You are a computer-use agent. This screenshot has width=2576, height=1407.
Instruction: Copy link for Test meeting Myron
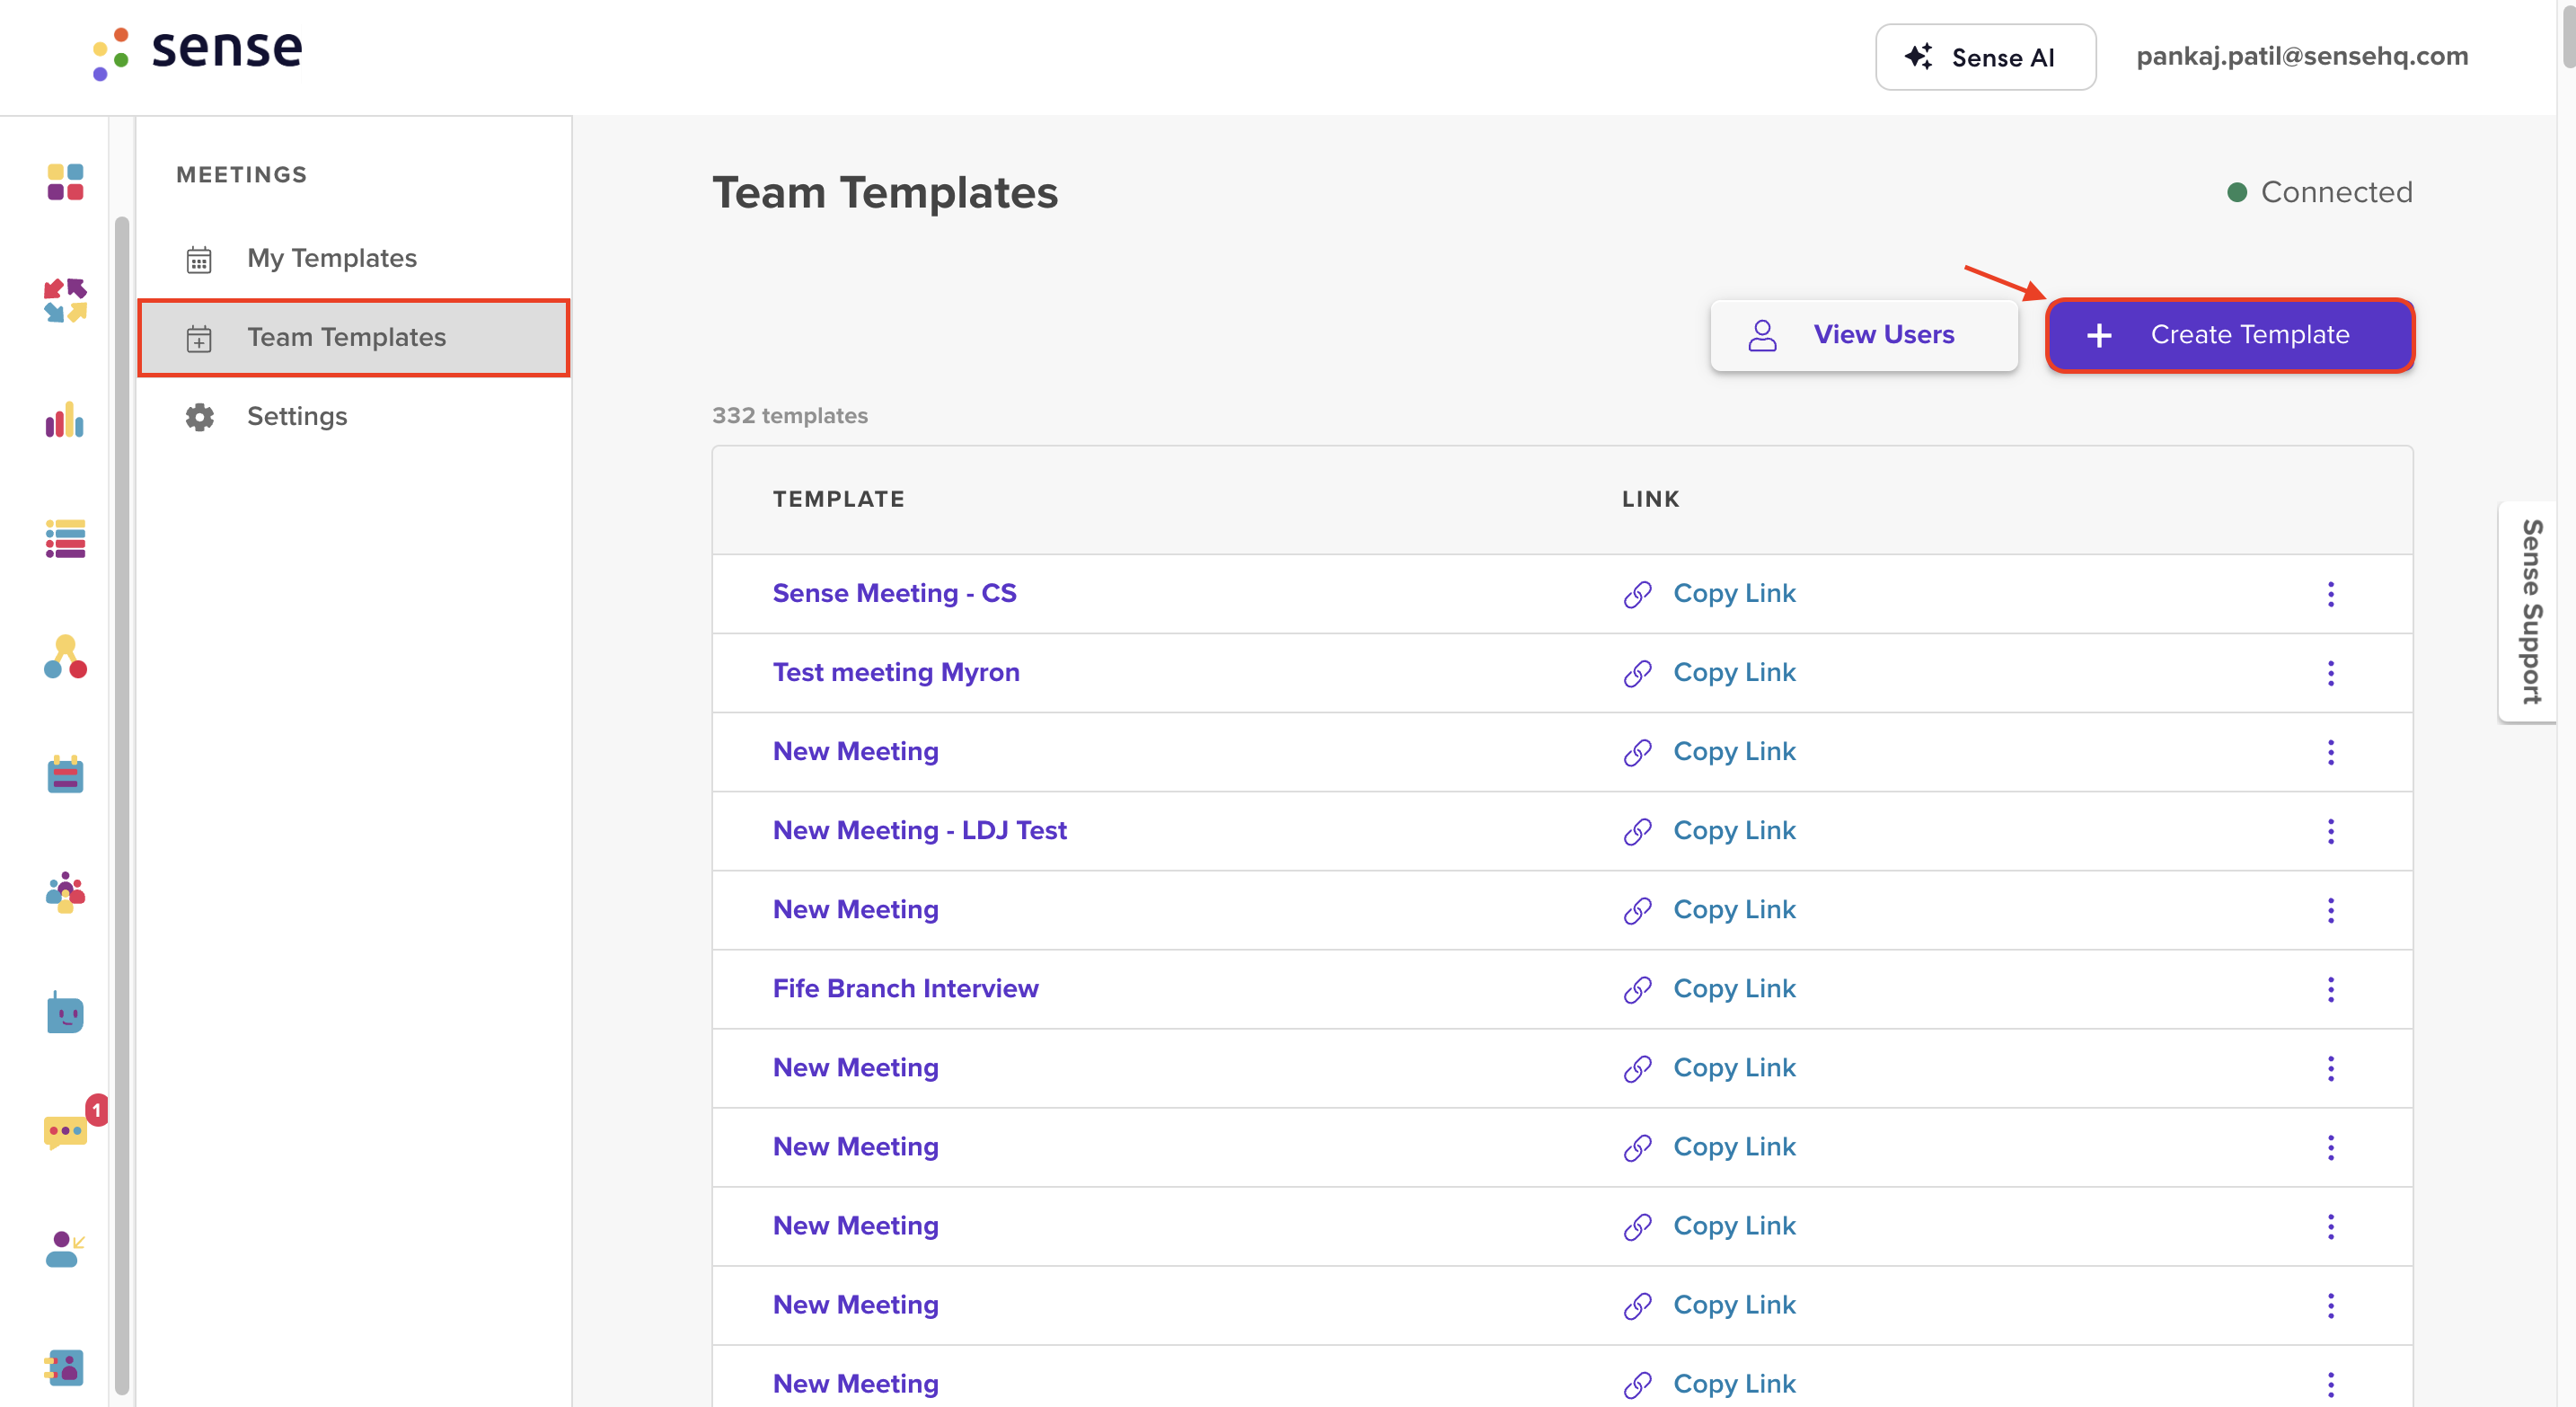1734,673
